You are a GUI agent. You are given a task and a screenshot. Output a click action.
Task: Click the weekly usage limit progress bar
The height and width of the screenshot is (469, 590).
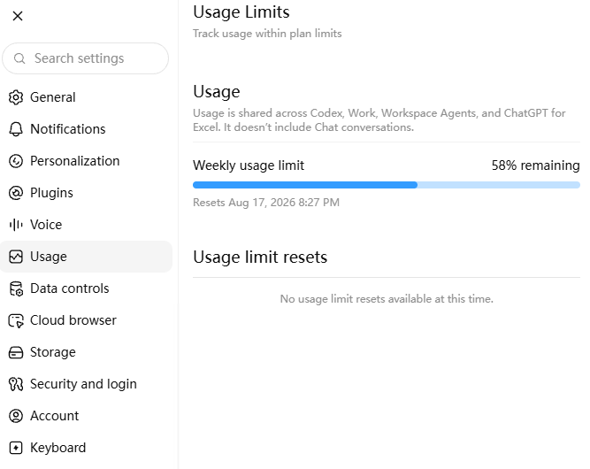386,185
